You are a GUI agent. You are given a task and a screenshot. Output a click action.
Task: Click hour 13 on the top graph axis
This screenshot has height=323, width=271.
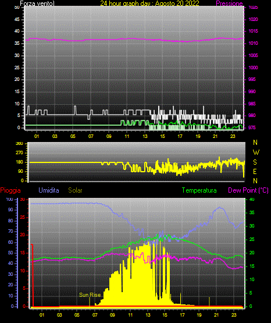point(145,136)
